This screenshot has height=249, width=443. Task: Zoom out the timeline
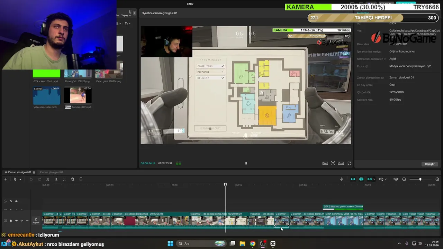click(404, 179)
